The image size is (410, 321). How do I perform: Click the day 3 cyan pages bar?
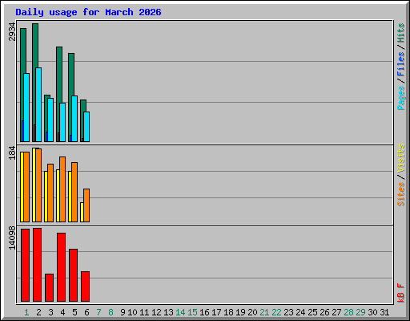point(50,120)
